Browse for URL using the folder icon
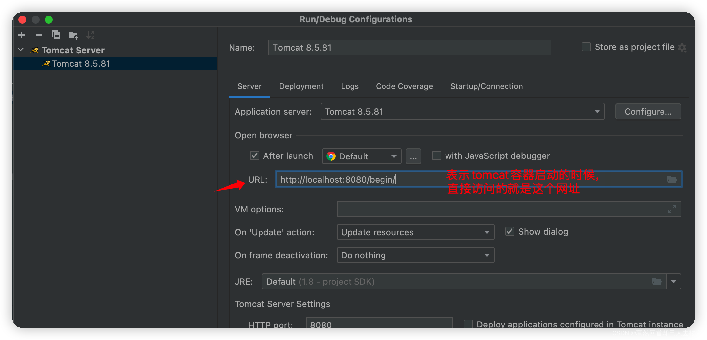This screenshot has width=707, height=340. [x=672, y=180]
